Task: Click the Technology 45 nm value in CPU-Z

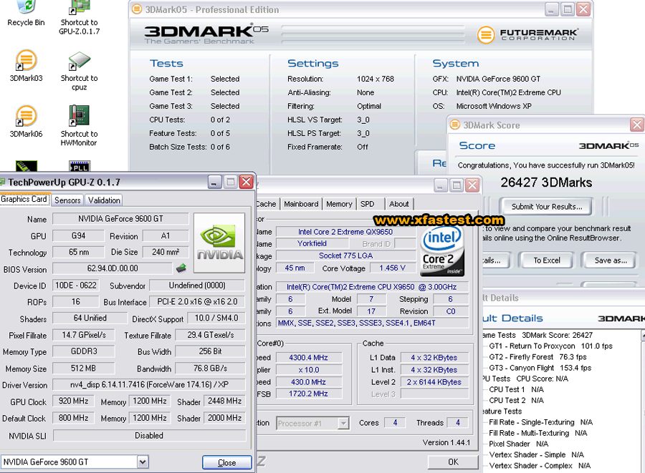Action: (295, 268)
